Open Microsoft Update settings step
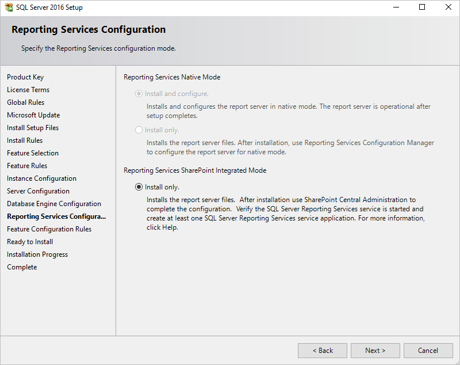Screen dimensions: 460x365 (x=32, y=115)
